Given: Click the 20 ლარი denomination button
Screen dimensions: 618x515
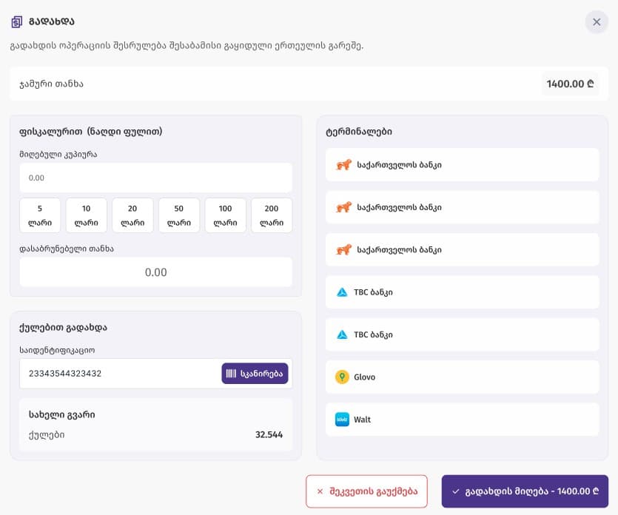Looking at the screenshot, I should pos(132,215).
